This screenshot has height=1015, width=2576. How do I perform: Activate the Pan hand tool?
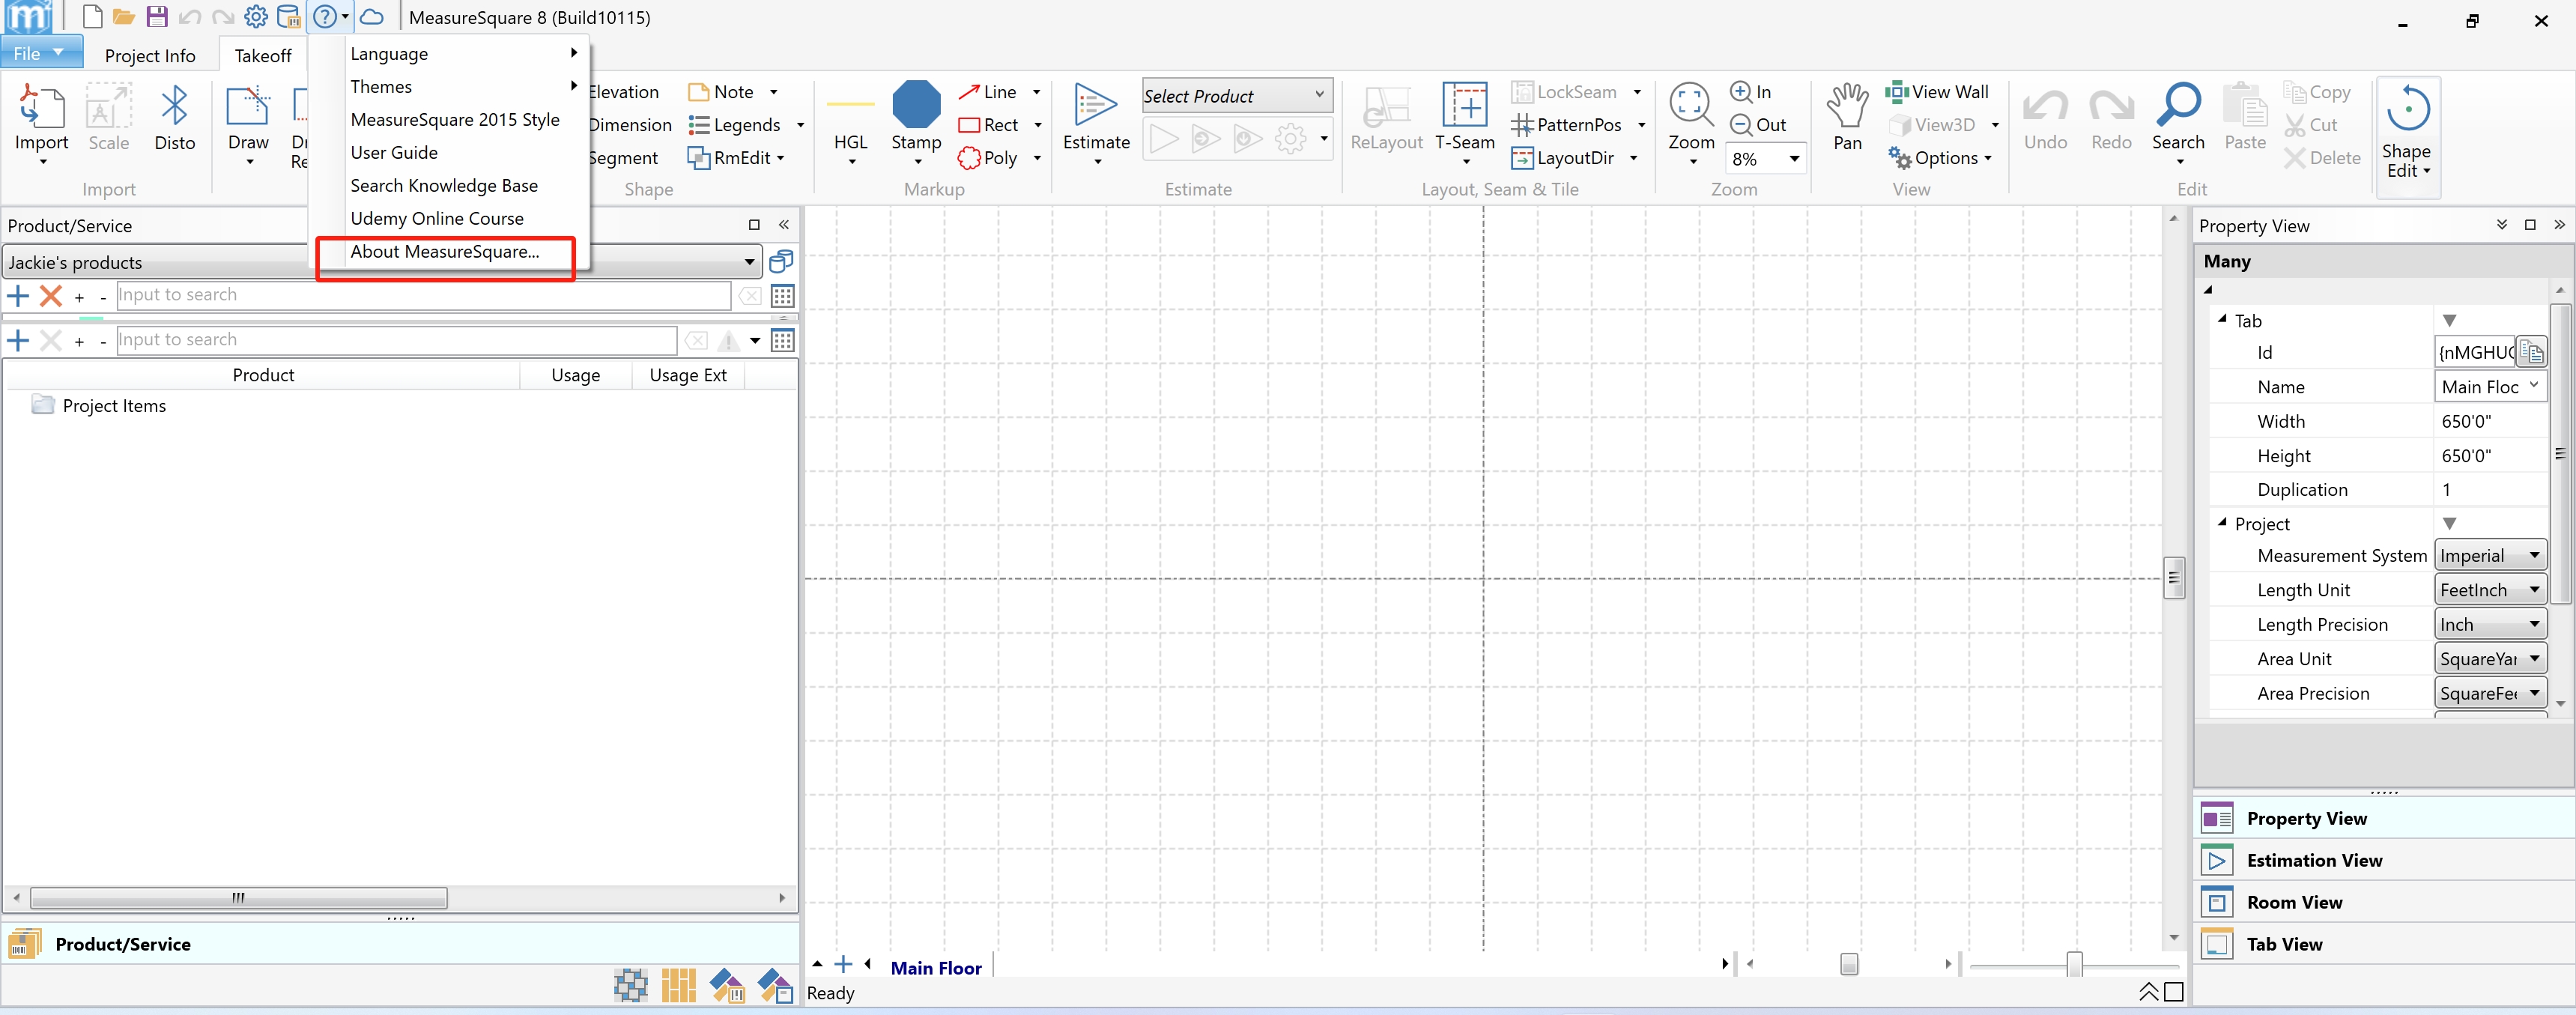pos(1846,106)
